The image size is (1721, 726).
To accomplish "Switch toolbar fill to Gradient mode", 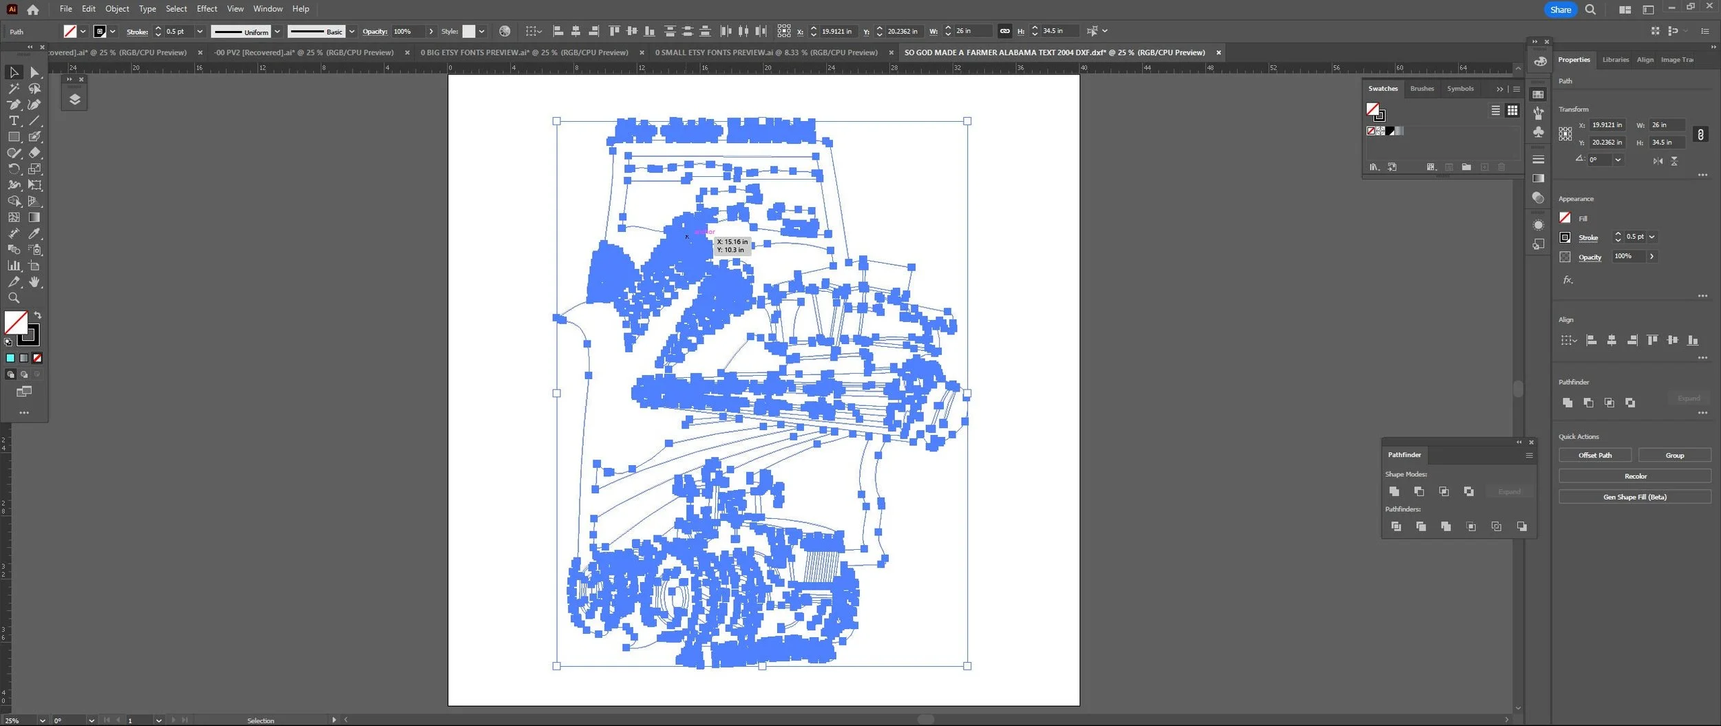I will (x=24, y=358).
